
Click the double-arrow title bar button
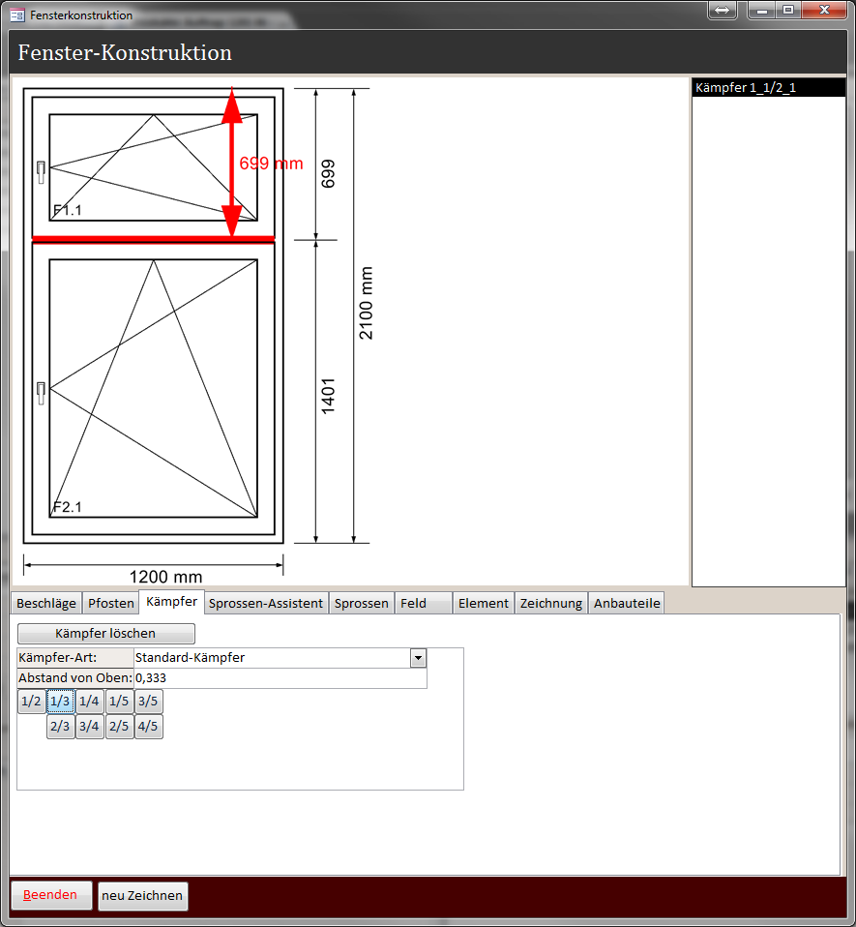coord(723,10)
